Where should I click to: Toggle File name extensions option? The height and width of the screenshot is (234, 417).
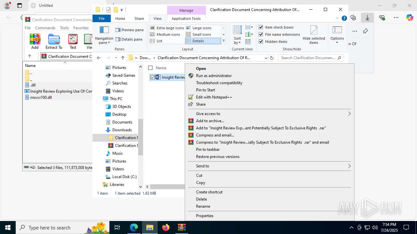[280, 34]
